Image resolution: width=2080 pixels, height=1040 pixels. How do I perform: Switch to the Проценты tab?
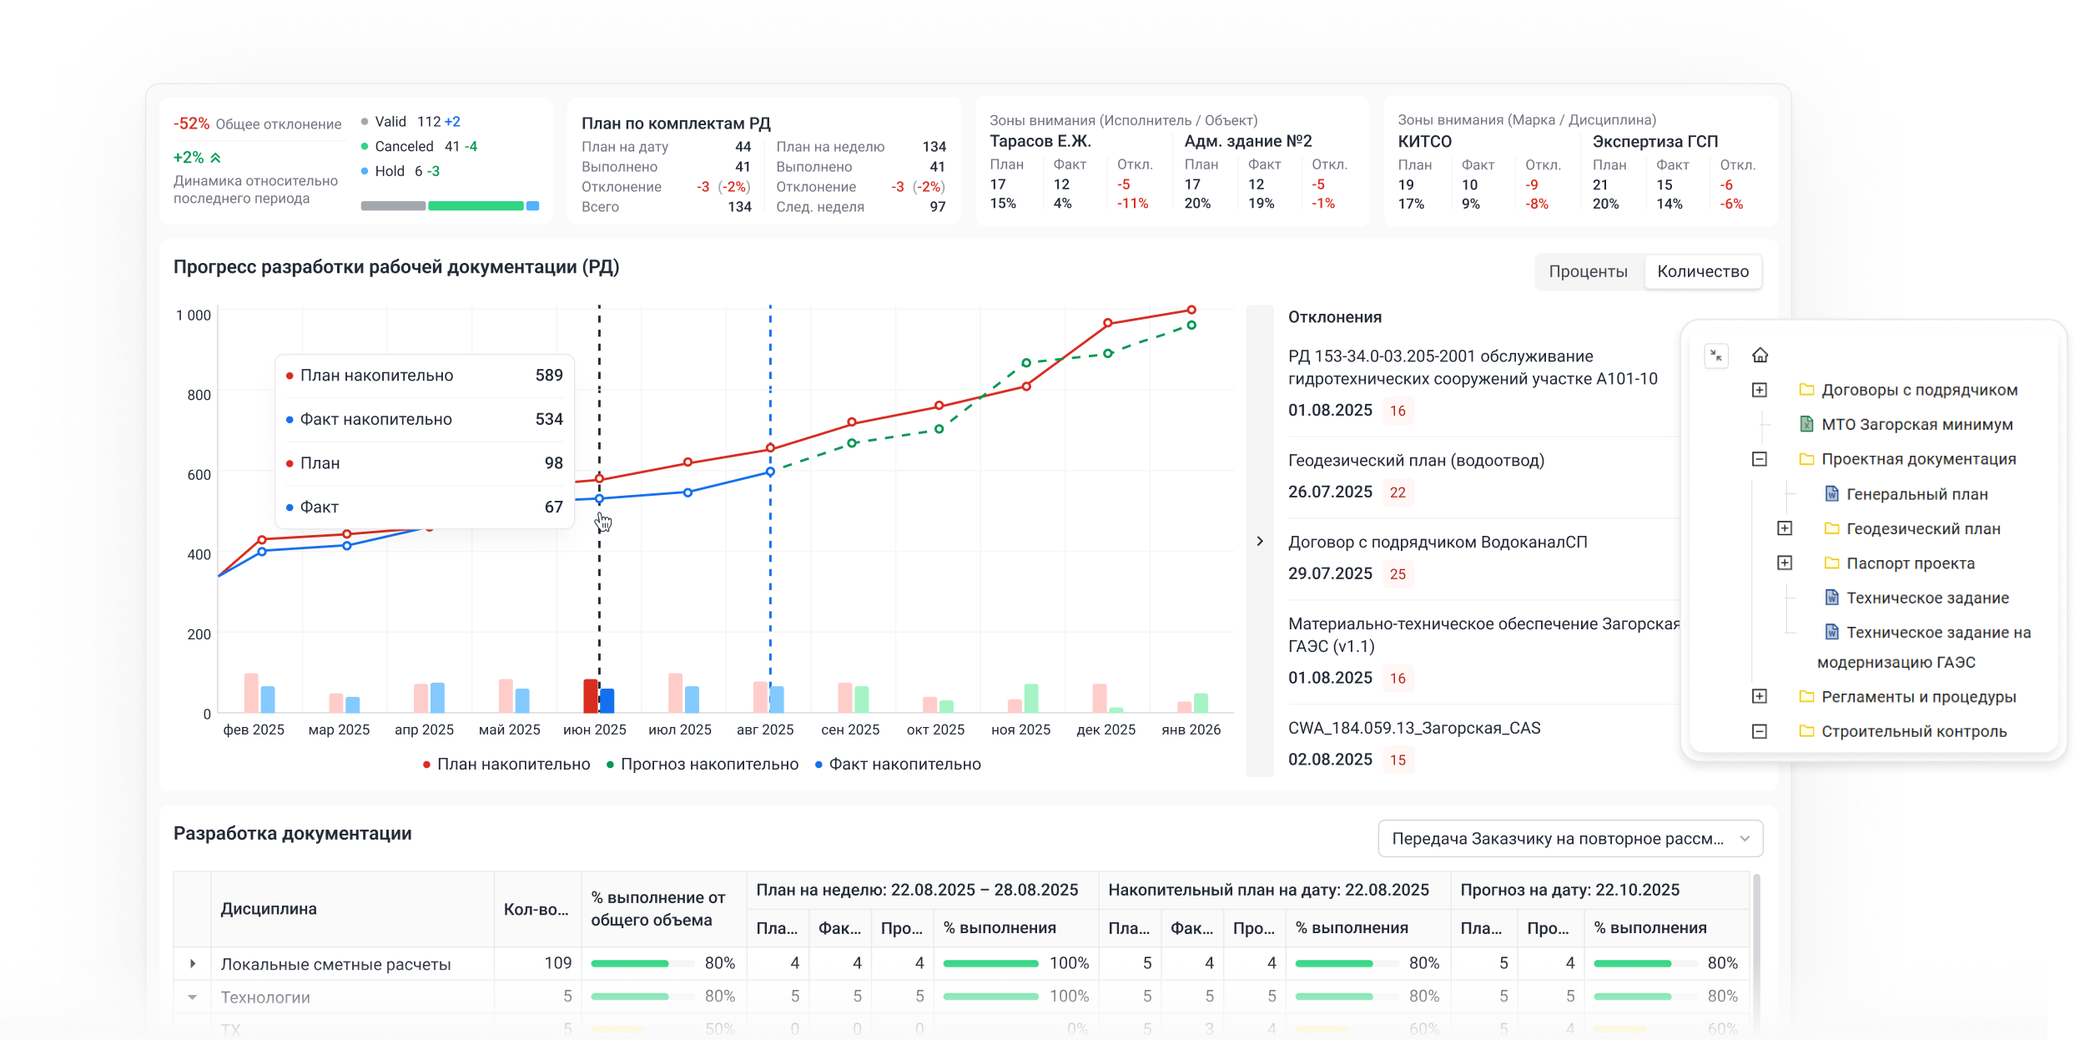(x=1588, y=272)
